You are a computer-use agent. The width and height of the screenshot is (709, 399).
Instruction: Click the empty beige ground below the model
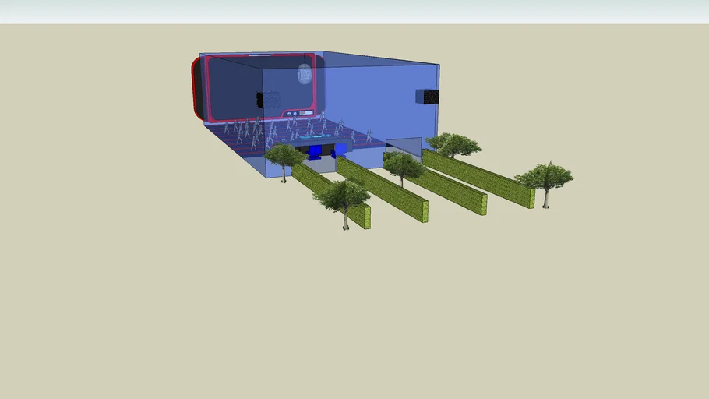[354, 312]
